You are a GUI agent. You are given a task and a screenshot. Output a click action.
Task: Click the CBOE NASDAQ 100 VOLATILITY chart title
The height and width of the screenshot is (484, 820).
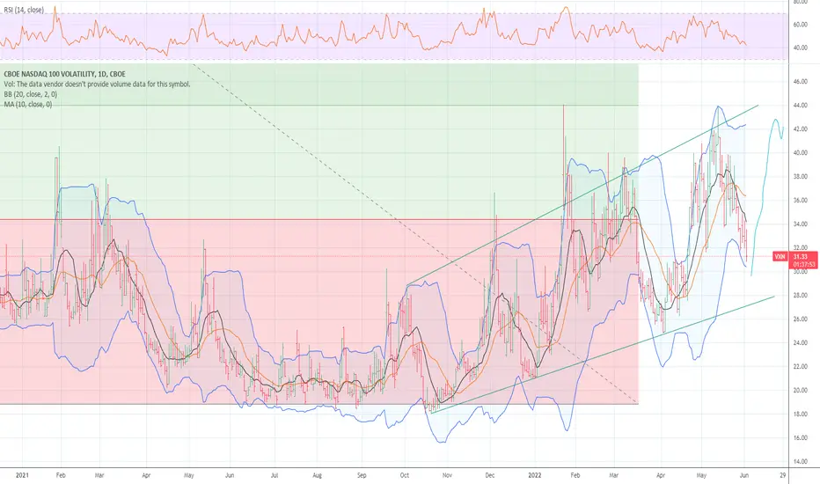(64, 74)
